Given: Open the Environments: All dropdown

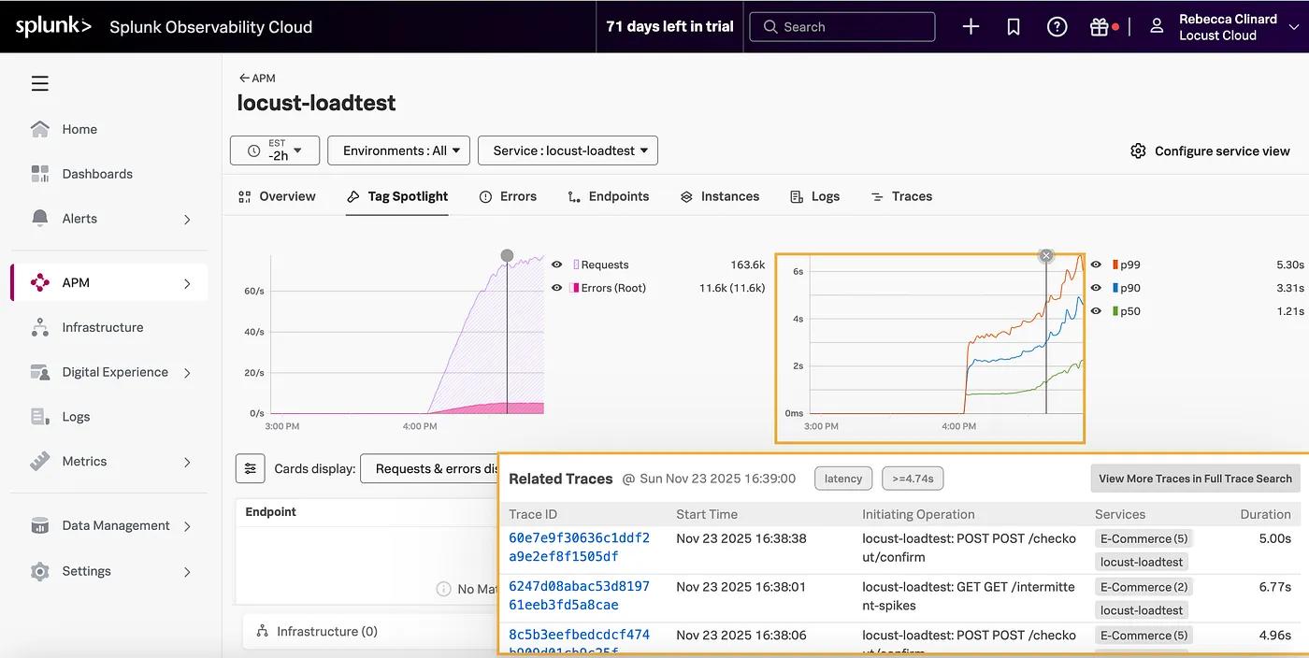Looking at the screenshot, I should coord(398,150).
